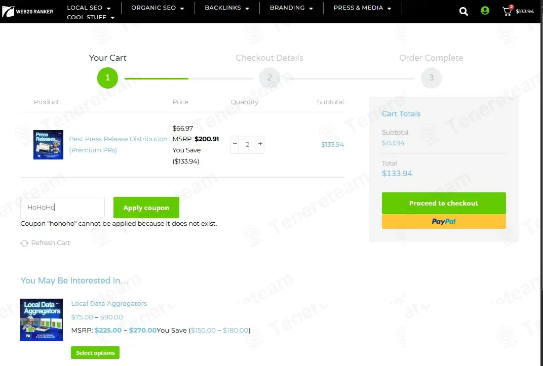Click the You May Be Interested In heading

(x=74, y=280)
